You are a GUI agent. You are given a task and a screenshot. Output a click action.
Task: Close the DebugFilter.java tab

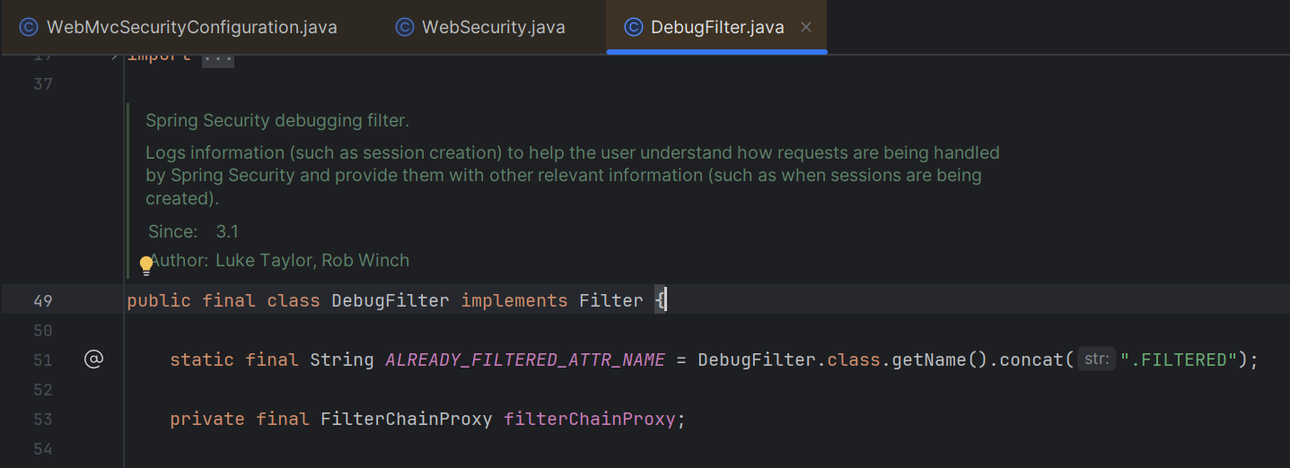tap(806, 27)
